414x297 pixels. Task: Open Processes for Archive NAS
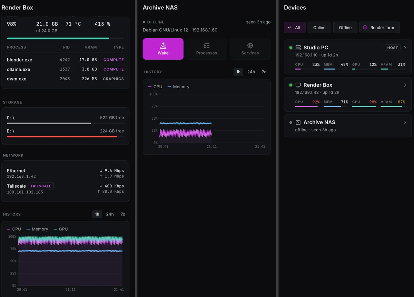click(x=207, y=49)
